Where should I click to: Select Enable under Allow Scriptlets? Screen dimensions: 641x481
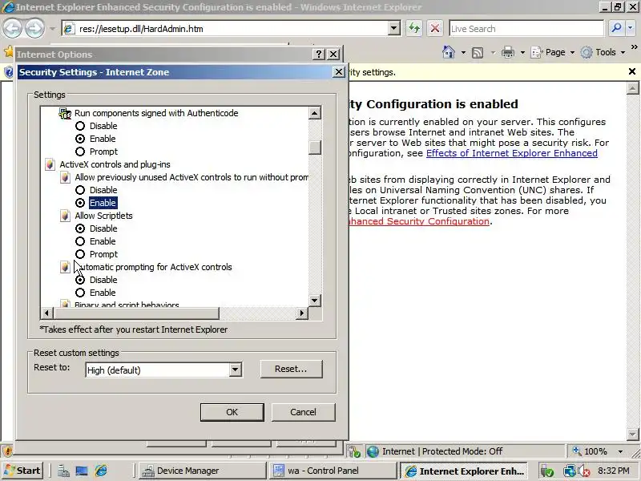pyautogui.click(x=80, y=241)
